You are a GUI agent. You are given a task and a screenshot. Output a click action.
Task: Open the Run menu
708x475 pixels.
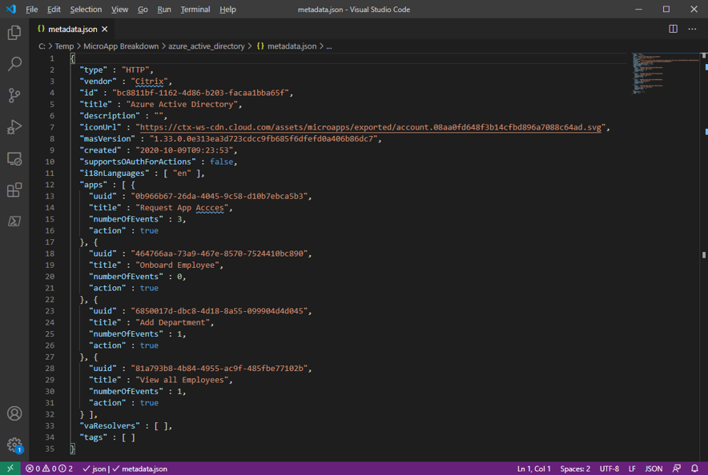[x=164, y=10]
